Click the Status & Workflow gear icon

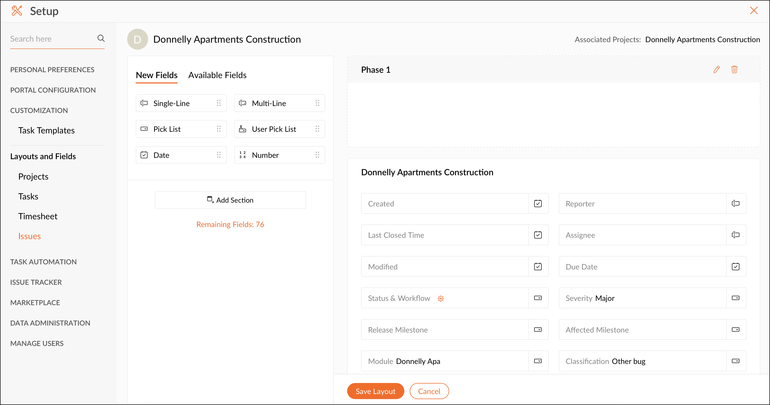click(x=441, y=298)
